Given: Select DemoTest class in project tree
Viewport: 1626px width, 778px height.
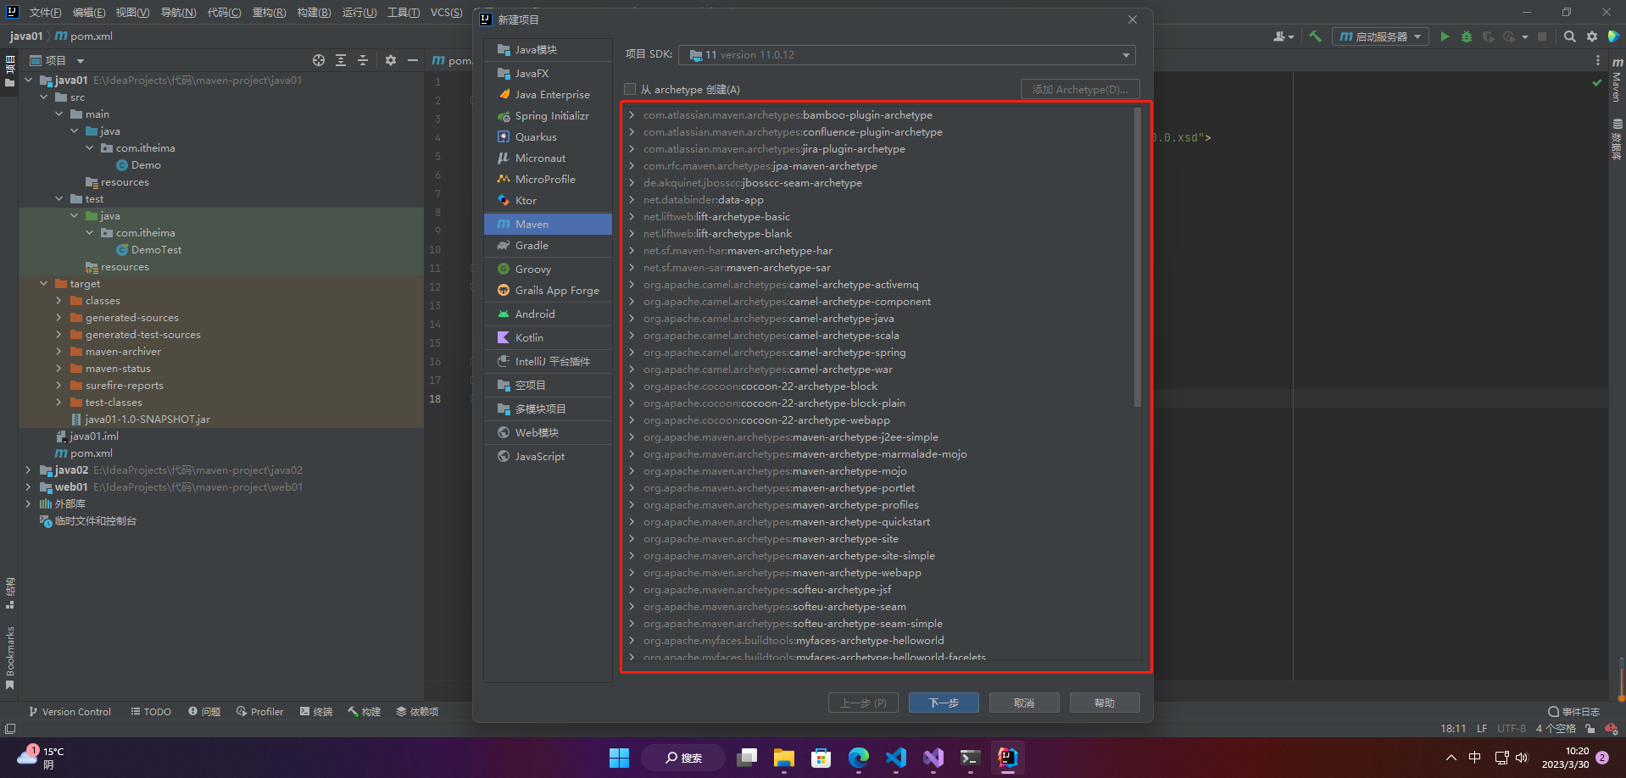Looking at the screenshot, I should 157,250.
